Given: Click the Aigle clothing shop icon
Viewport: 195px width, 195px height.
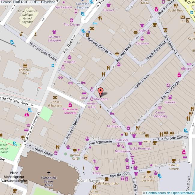Looking at the screenshot, I should pyautogui.click(x=142, y=25).
